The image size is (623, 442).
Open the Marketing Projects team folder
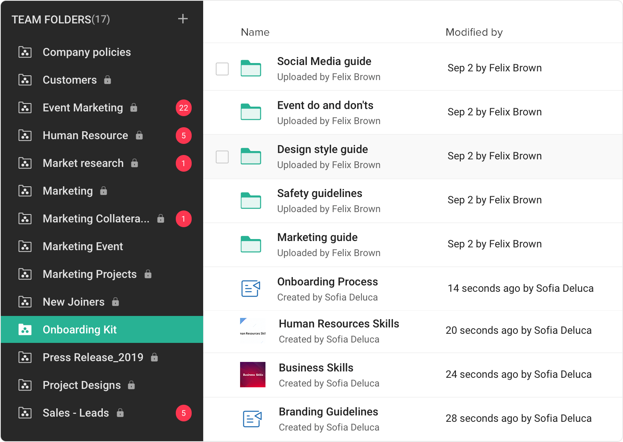90,274
